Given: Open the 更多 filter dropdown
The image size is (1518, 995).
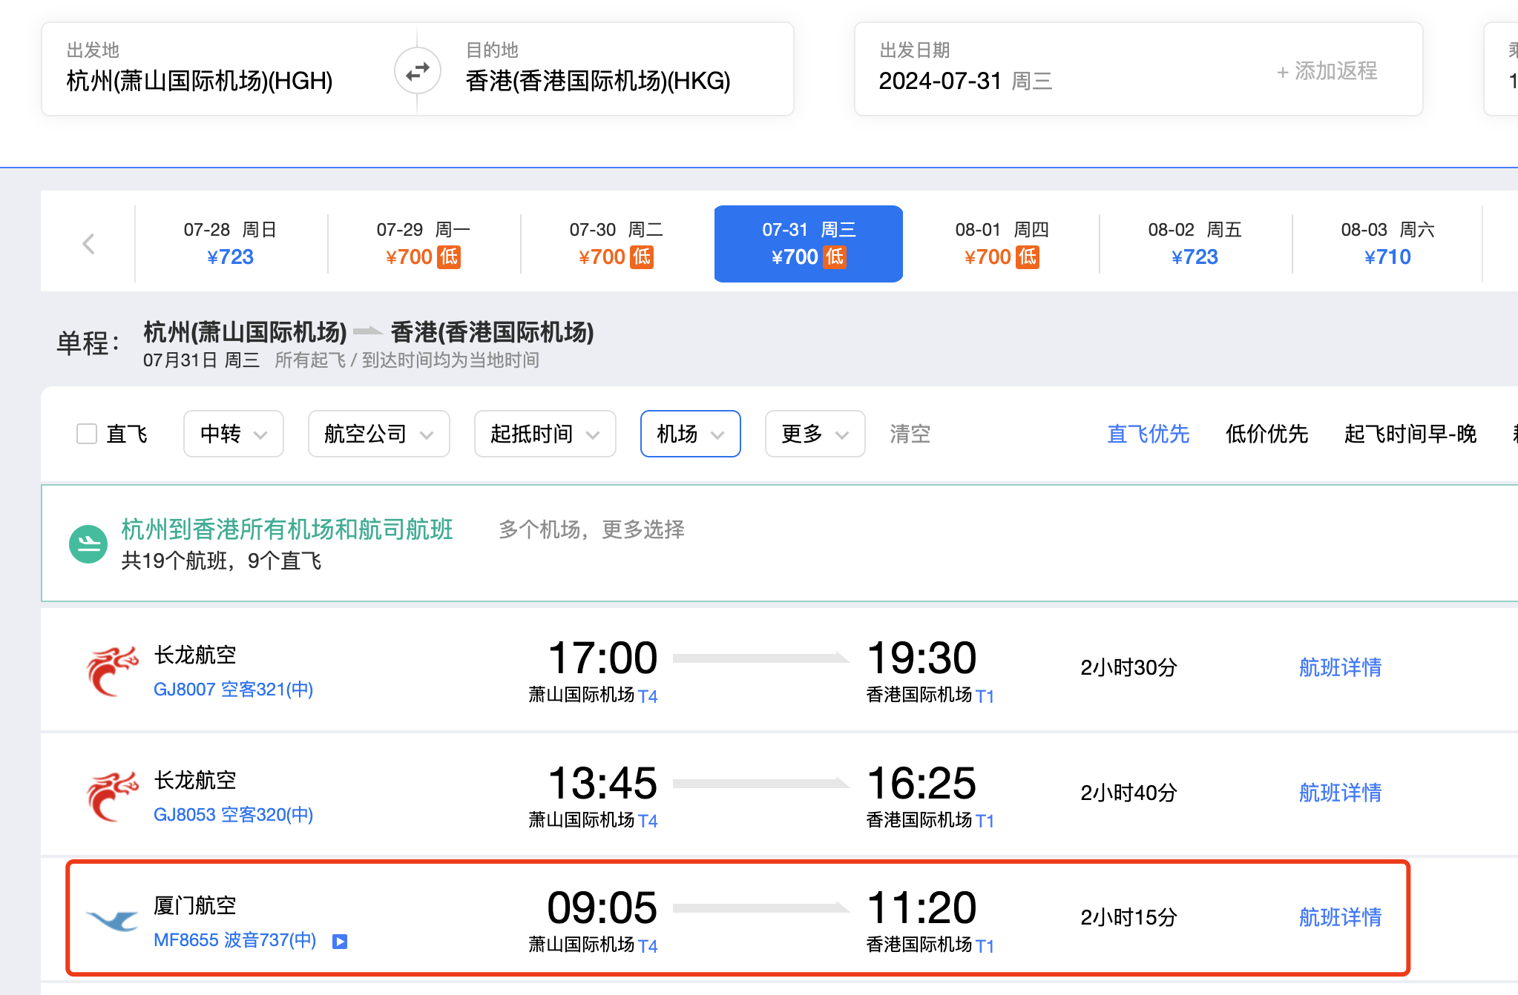Looking at the screenshot, I should pyautogui.click(x=815, y=434).
